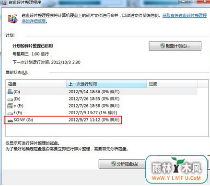Click the 每星期三 1:00 运行 schedule text
This screenshot has width=210, height=186.
31,54
